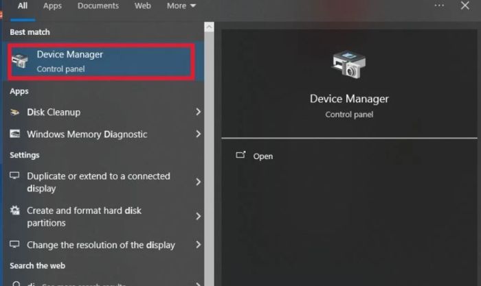Click the results list vertical scrollbar track

(209, 158)
